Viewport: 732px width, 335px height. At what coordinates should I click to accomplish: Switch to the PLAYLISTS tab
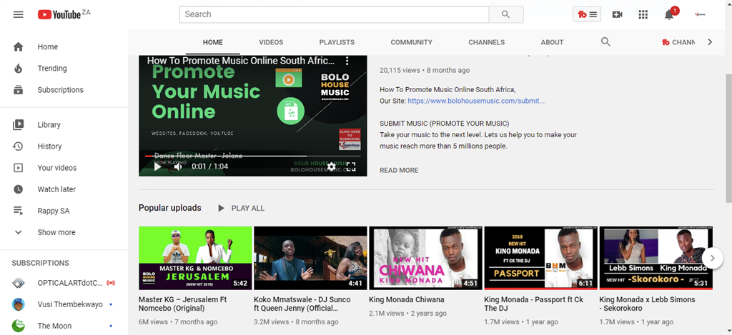point(337,42)
